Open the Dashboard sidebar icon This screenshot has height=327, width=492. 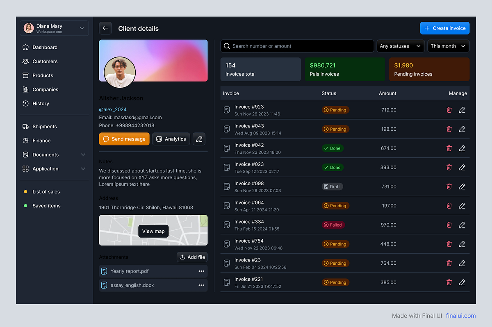tap(25, 47)
